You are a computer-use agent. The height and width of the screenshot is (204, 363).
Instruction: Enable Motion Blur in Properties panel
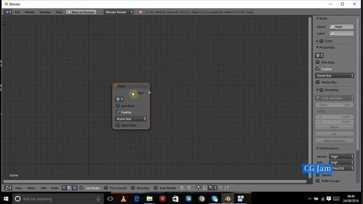pyautogui.click(x=318, y=82)
